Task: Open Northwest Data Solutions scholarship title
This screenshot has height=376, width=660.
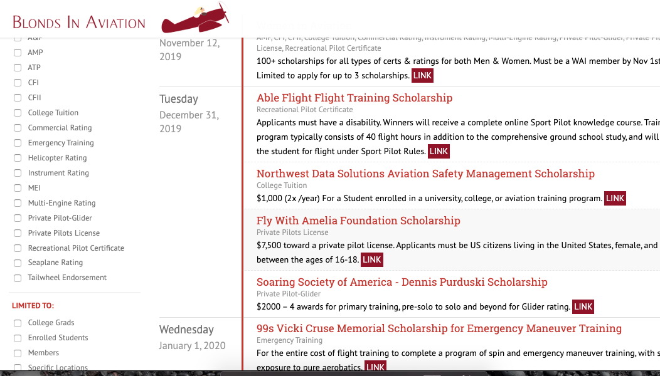Action: point(425,174)
